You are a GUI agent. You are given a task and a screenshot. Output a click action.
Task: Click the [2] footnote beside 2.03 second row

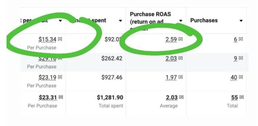pos(180,58)
